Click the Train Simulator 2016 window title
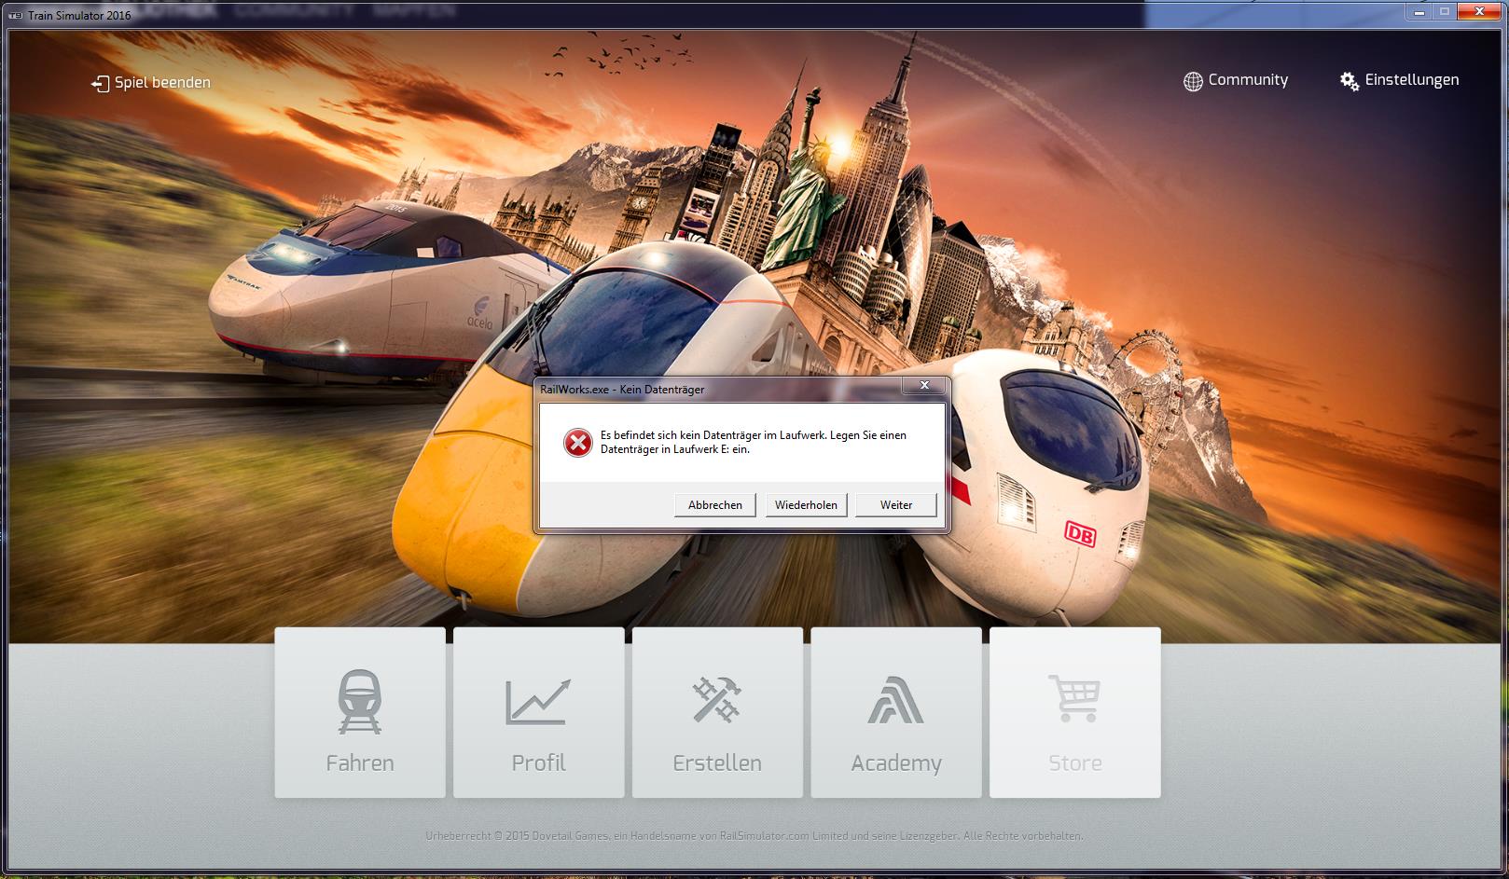Viewport: 1509px width, 879px height. click(79, 15)
